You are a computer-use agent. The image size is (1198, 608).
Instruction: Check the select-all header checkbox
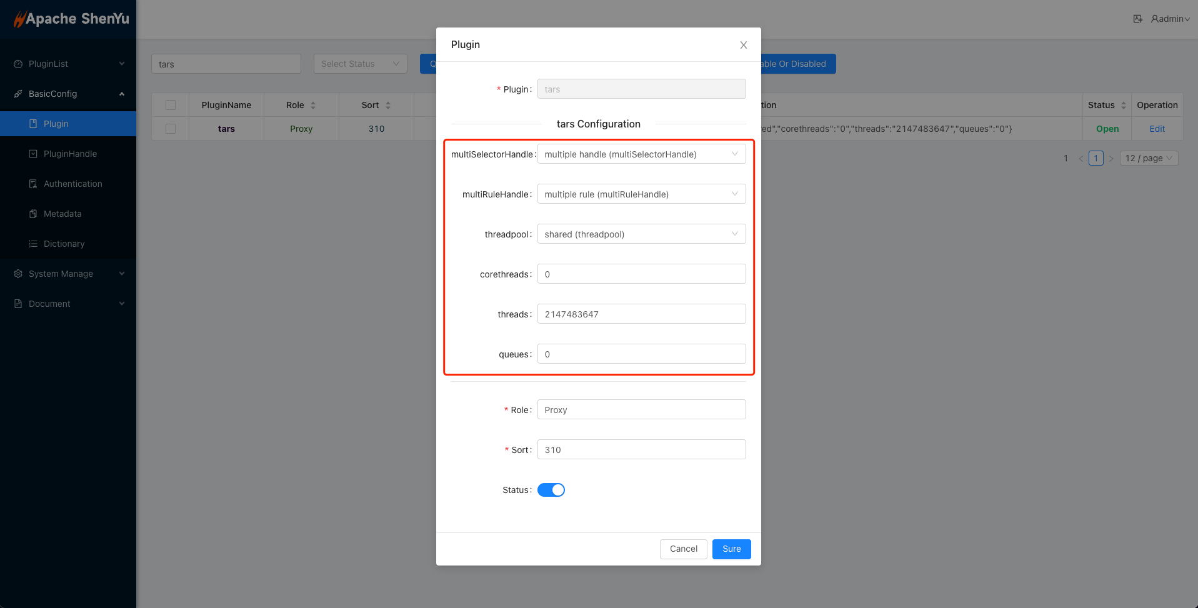pos(171,105)
